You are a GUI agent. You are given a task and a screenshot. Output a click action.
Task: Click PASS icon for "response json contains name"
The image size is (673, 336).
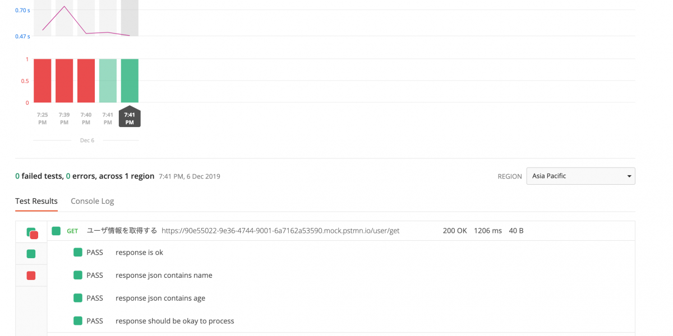coord(78,275)
